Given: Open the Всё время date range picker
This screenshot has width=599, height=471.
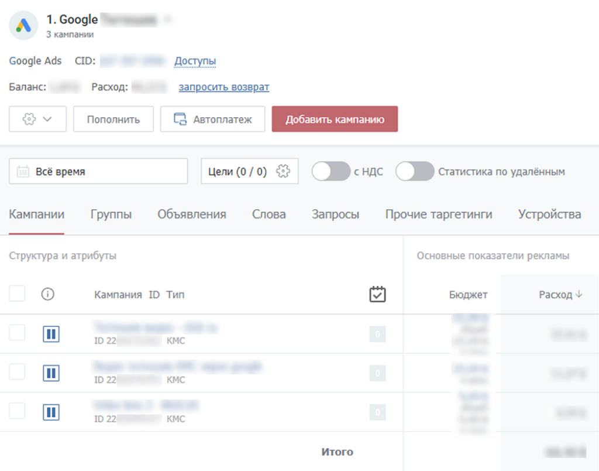Looking at the screenshot, I should 98,172.
